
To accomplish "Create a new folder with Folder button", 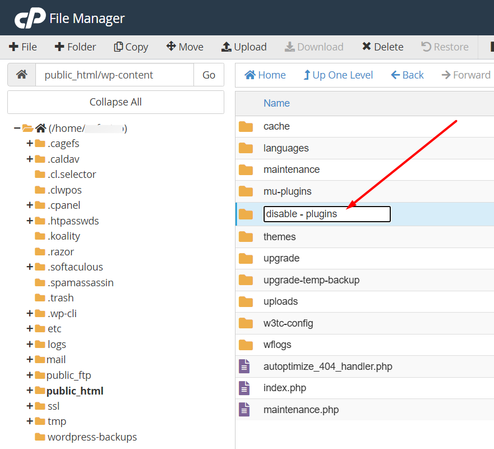I will click(x=75, y=47).
